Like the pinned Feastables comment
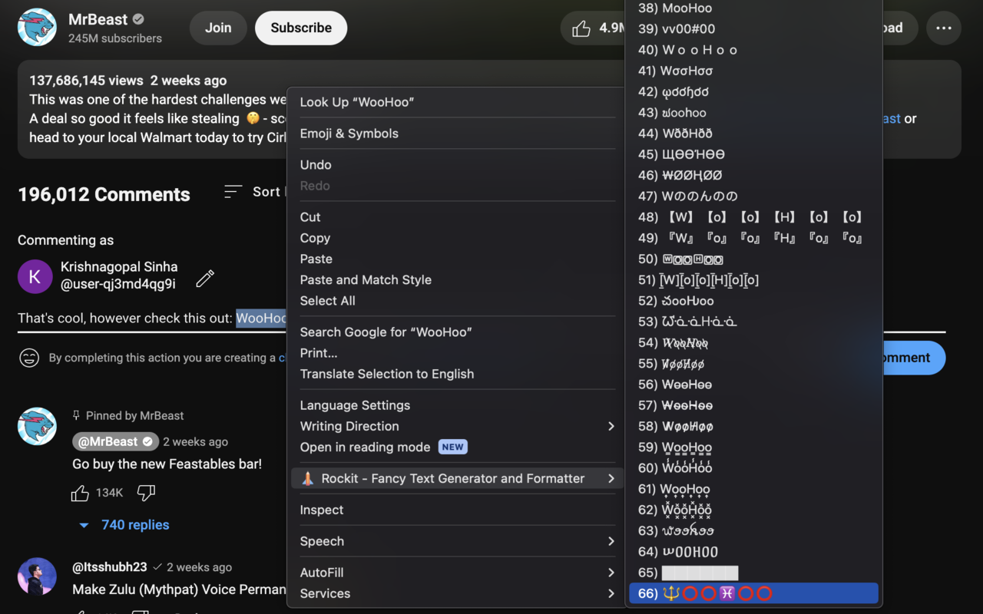The image size is (983, 614). pyautogui.click(x=80, y=493)
